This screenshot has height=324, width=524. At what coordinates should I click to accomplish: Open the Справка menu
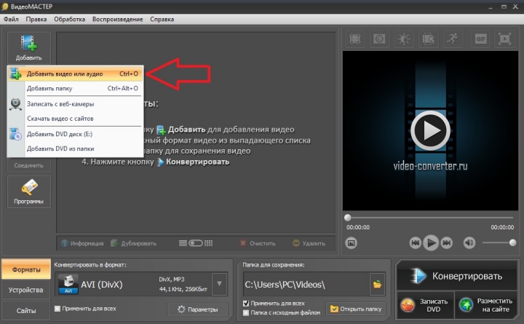[x=162, y=19]
